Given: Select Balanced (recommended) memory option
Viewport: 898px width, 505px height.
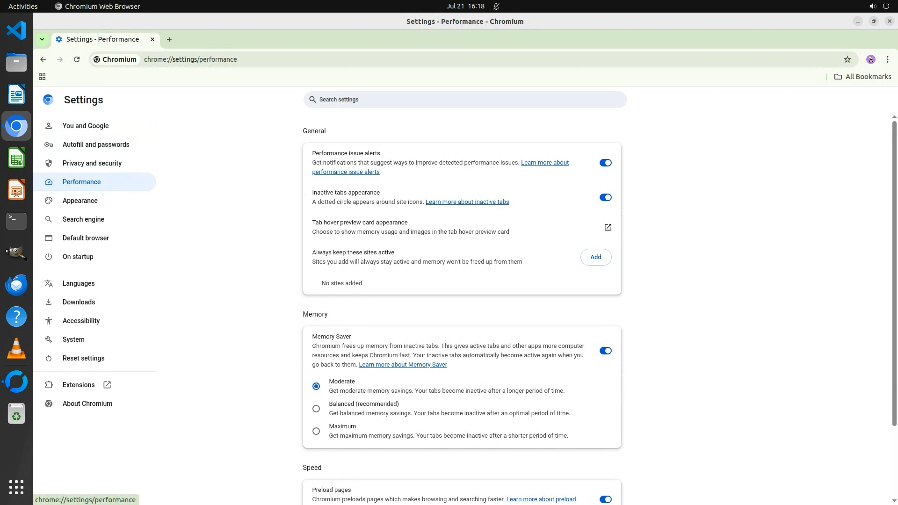Looking at the screenshot, I should tap(316, 409).
